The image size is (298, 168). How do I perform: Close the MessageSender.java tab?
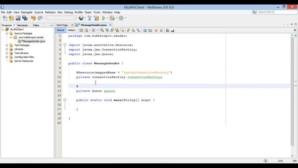click(x=110, y=25)
